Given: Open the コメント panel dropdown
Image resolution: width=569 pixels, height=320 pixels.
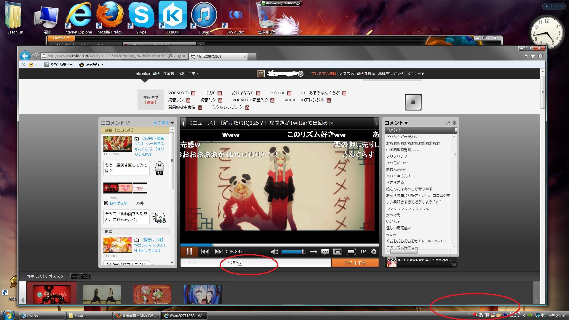Looking at the screenshot, I should pyautogui.click(x=396, y=123).
